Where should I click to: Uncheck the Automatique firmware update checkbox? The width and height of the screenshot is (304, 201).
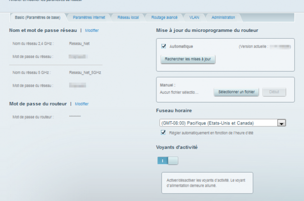coord(164,47)
